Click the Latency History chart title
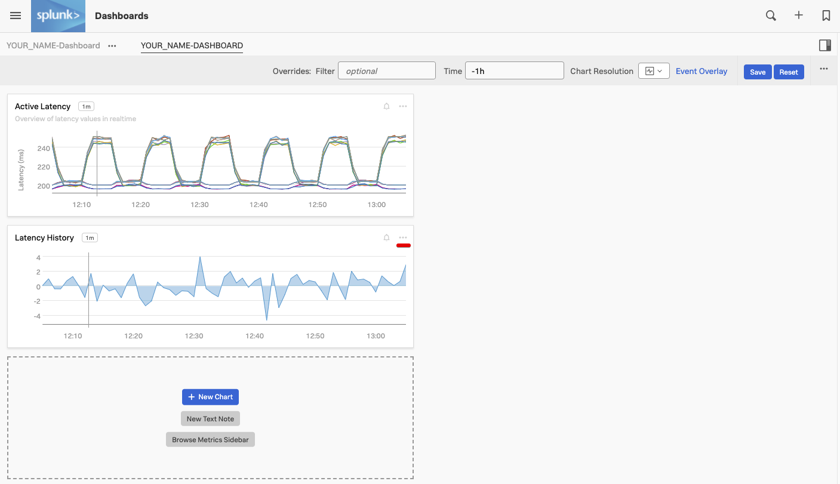Screen dimensions: 840x484 [x=44, y=238]
